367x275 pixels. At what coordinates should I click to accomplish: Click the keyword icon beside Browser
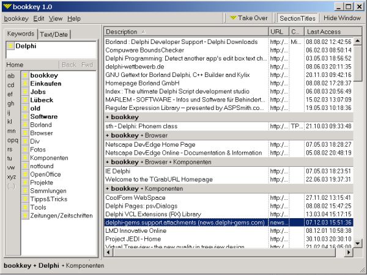pyautogui.click(x=25, y=133)
